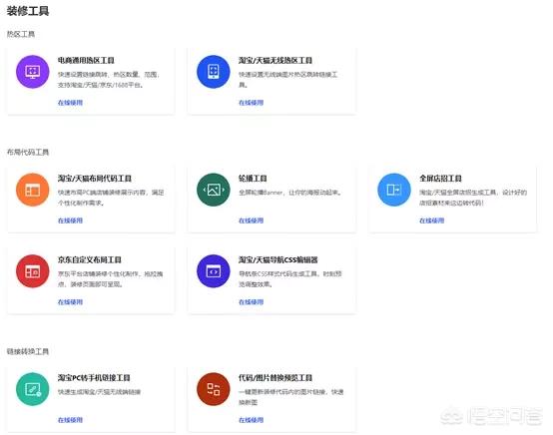The width and height of the screenshot is (553, 435).
Task: Click the 淘宝/天猫布局代码工具 card title
Action: click(x=95, y=179)
